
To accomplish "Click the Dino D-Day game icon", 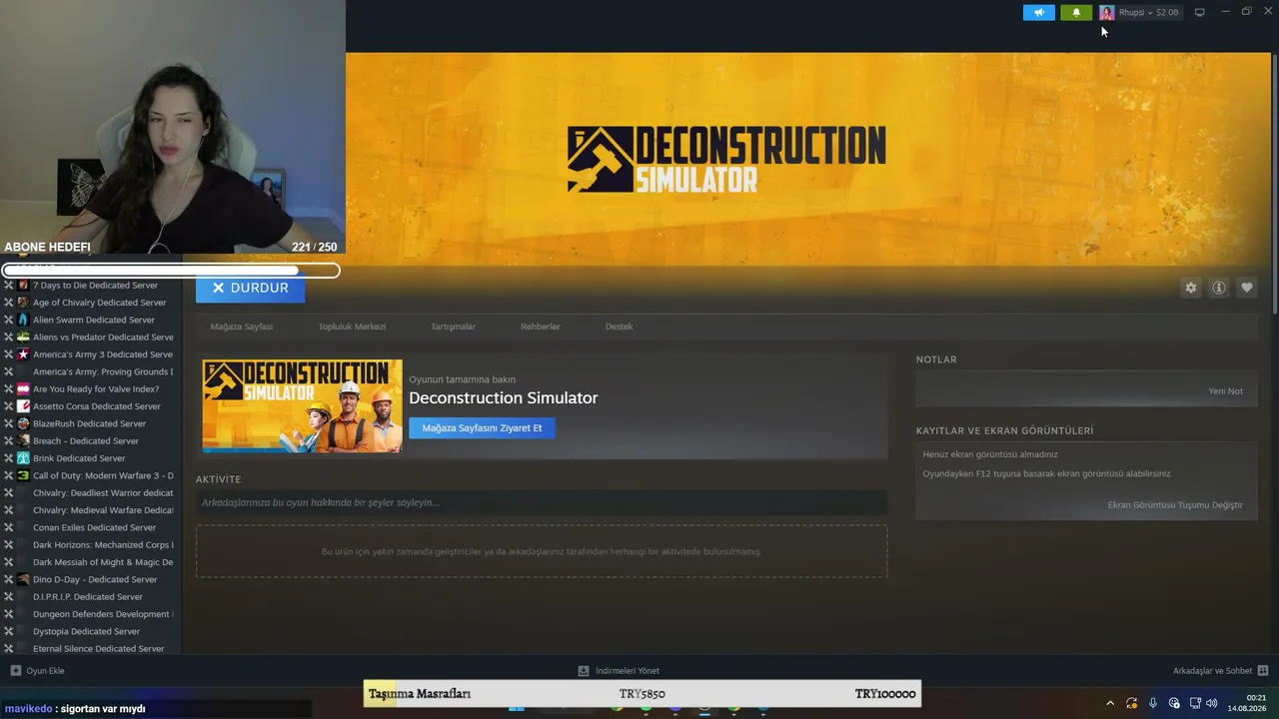I will coord(23,579).
